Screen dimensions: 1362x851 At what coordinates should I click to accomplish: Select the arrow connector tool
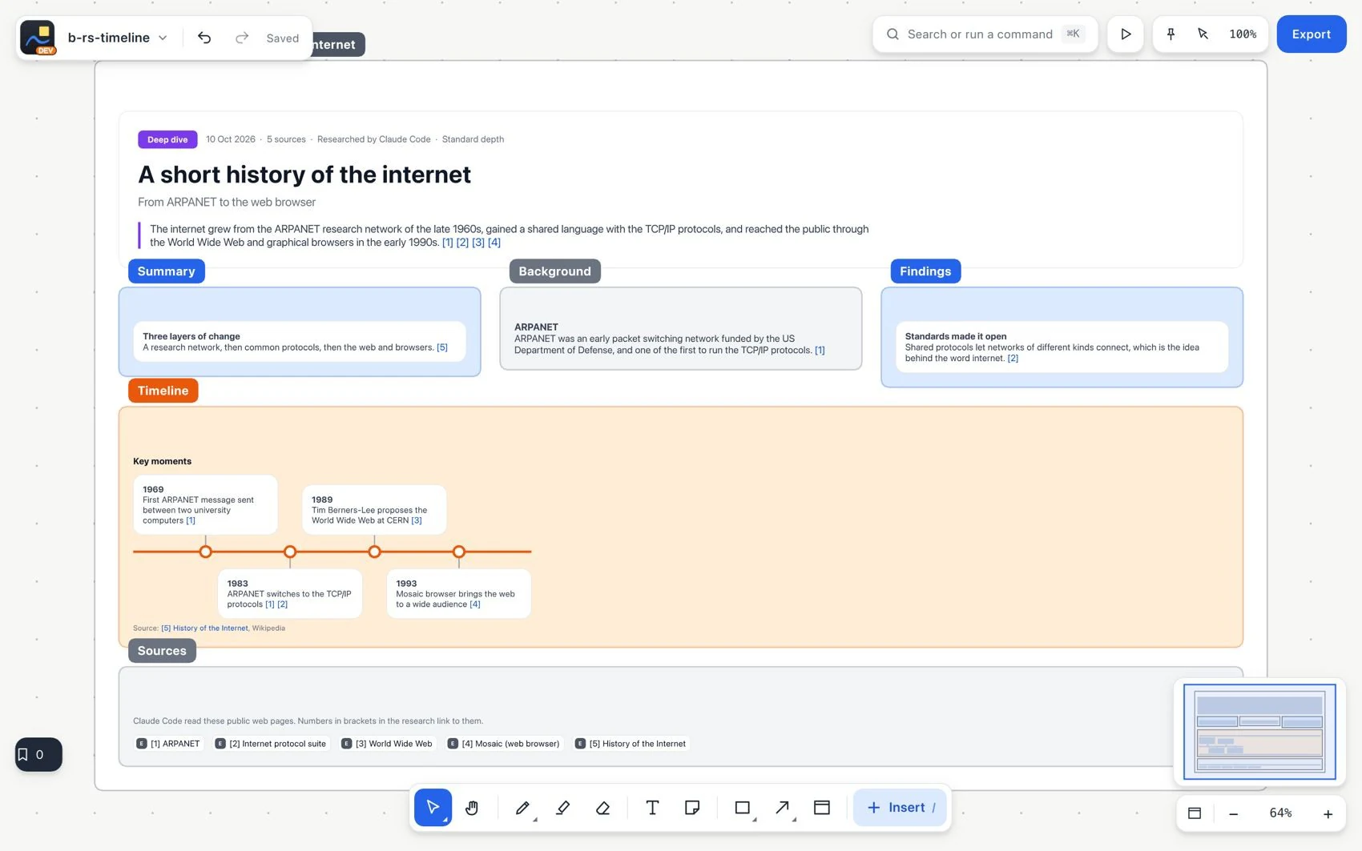(783, 807)
